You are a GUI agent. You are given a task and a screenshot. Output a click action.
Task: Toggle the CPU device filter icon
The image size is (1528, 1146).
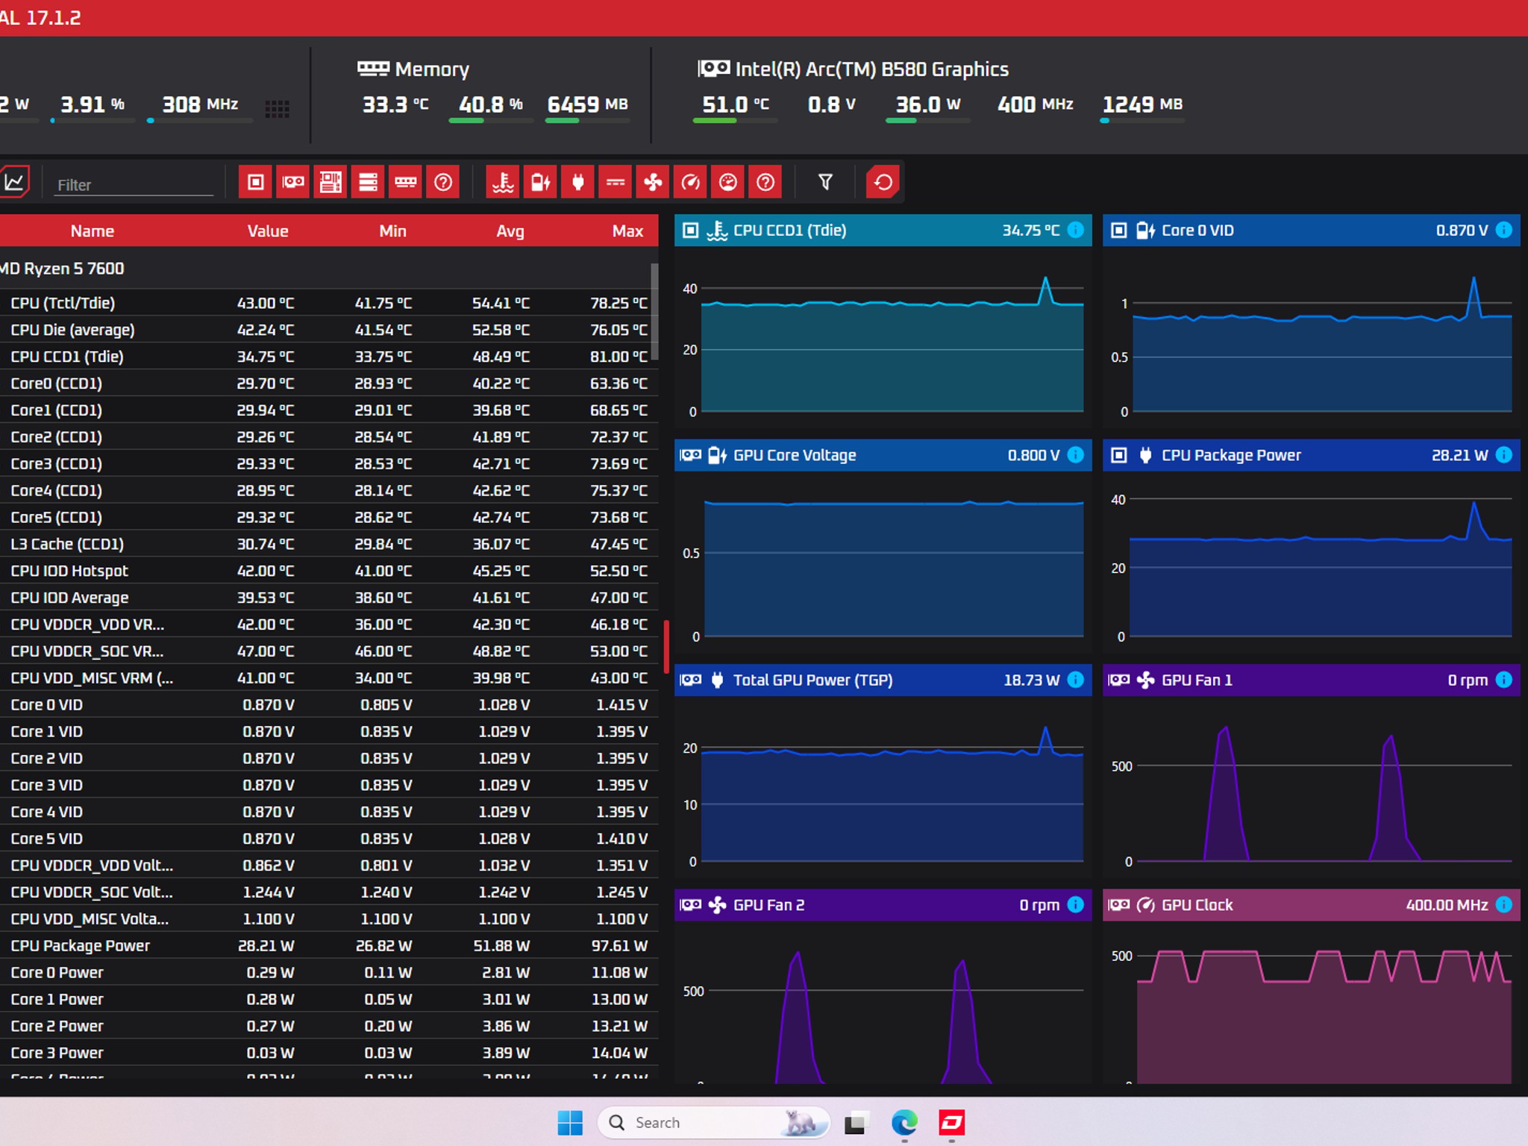click(x=256, y=182)
